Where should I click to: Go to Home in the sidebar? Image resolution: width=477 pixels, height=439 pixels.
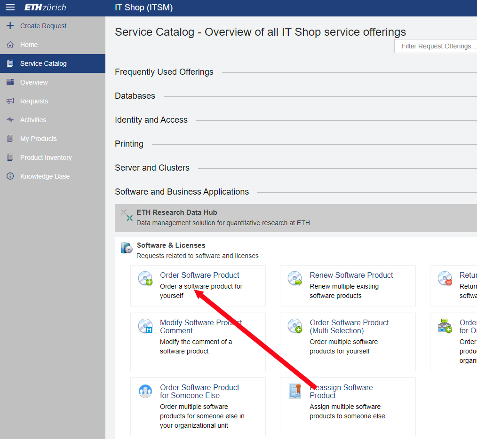[53, 45]
